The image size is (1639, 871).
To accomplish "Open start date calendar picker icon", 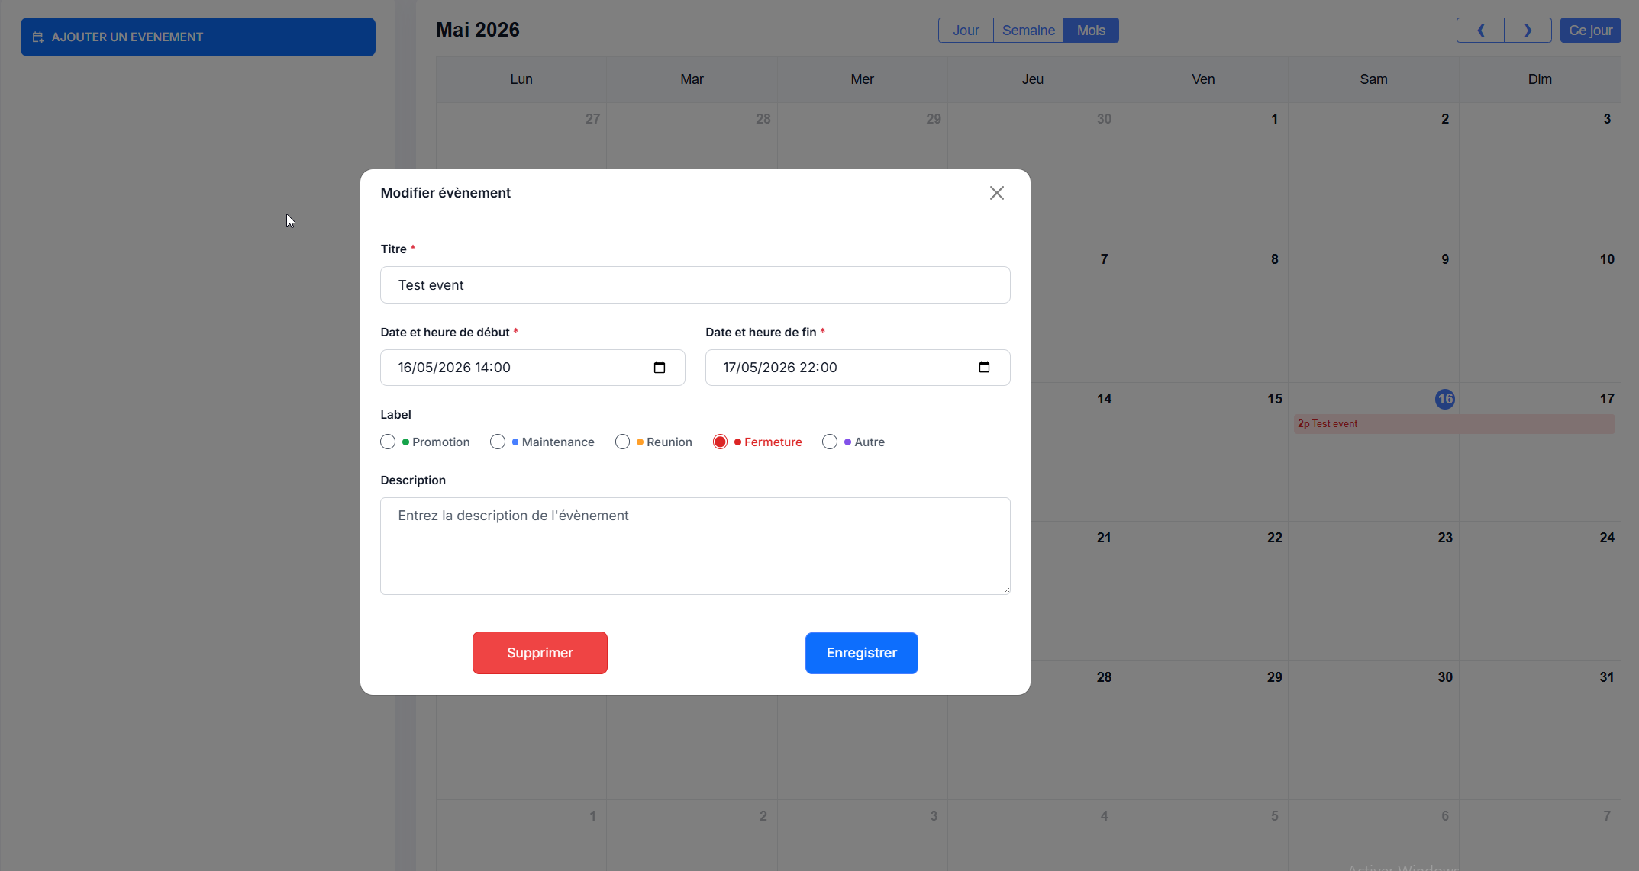I will point(660,368).
